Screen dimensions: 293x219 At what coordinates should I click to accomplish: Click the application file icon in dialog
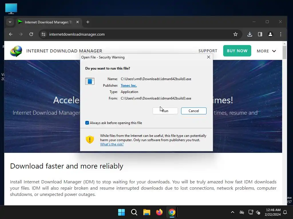point(90,81)
